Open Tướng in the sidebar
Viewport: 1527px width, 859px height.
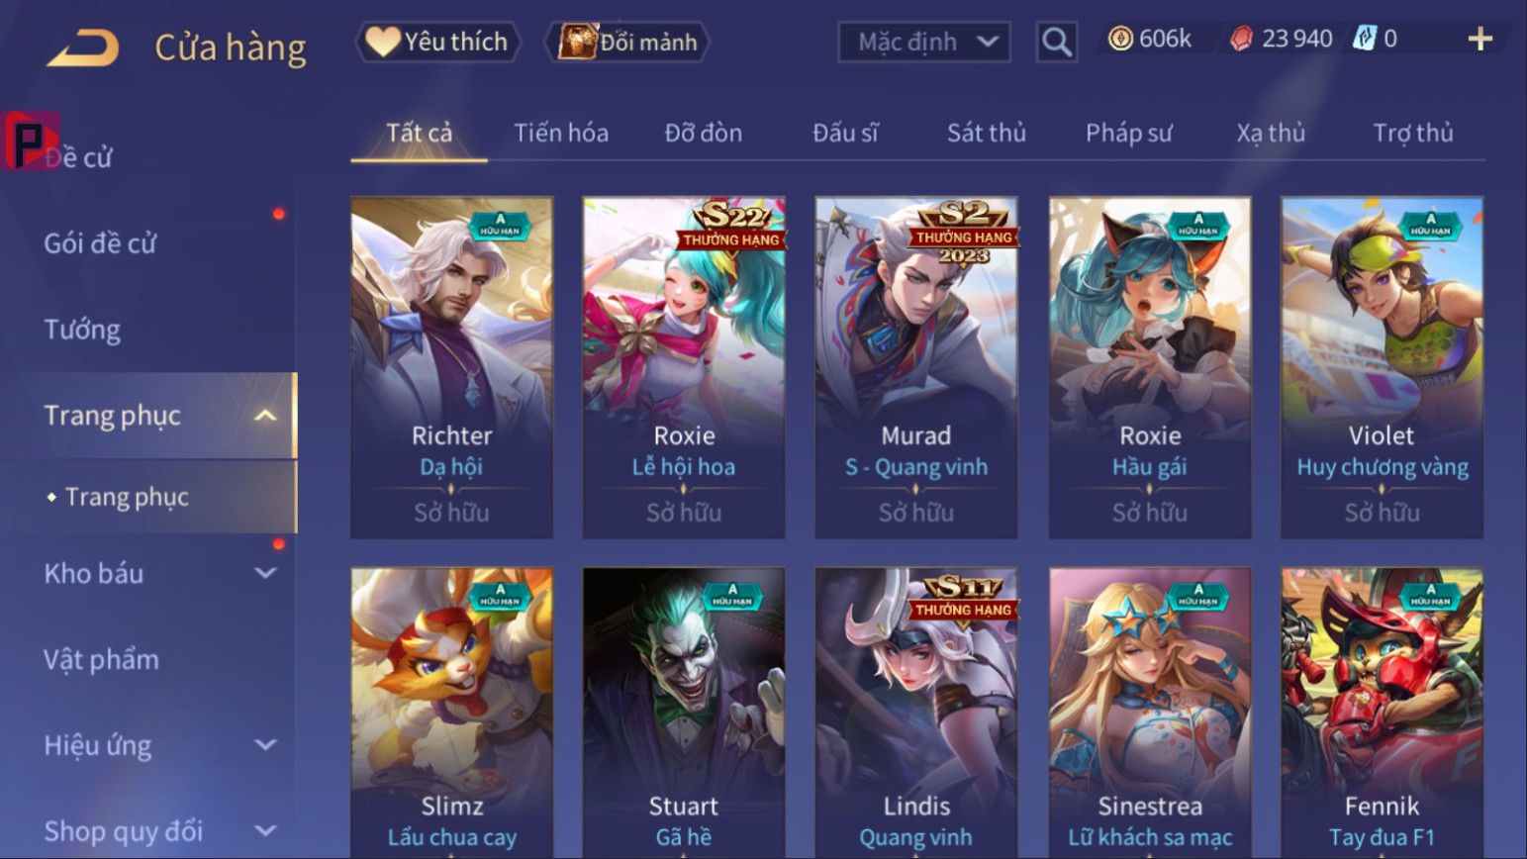[82, 330]
